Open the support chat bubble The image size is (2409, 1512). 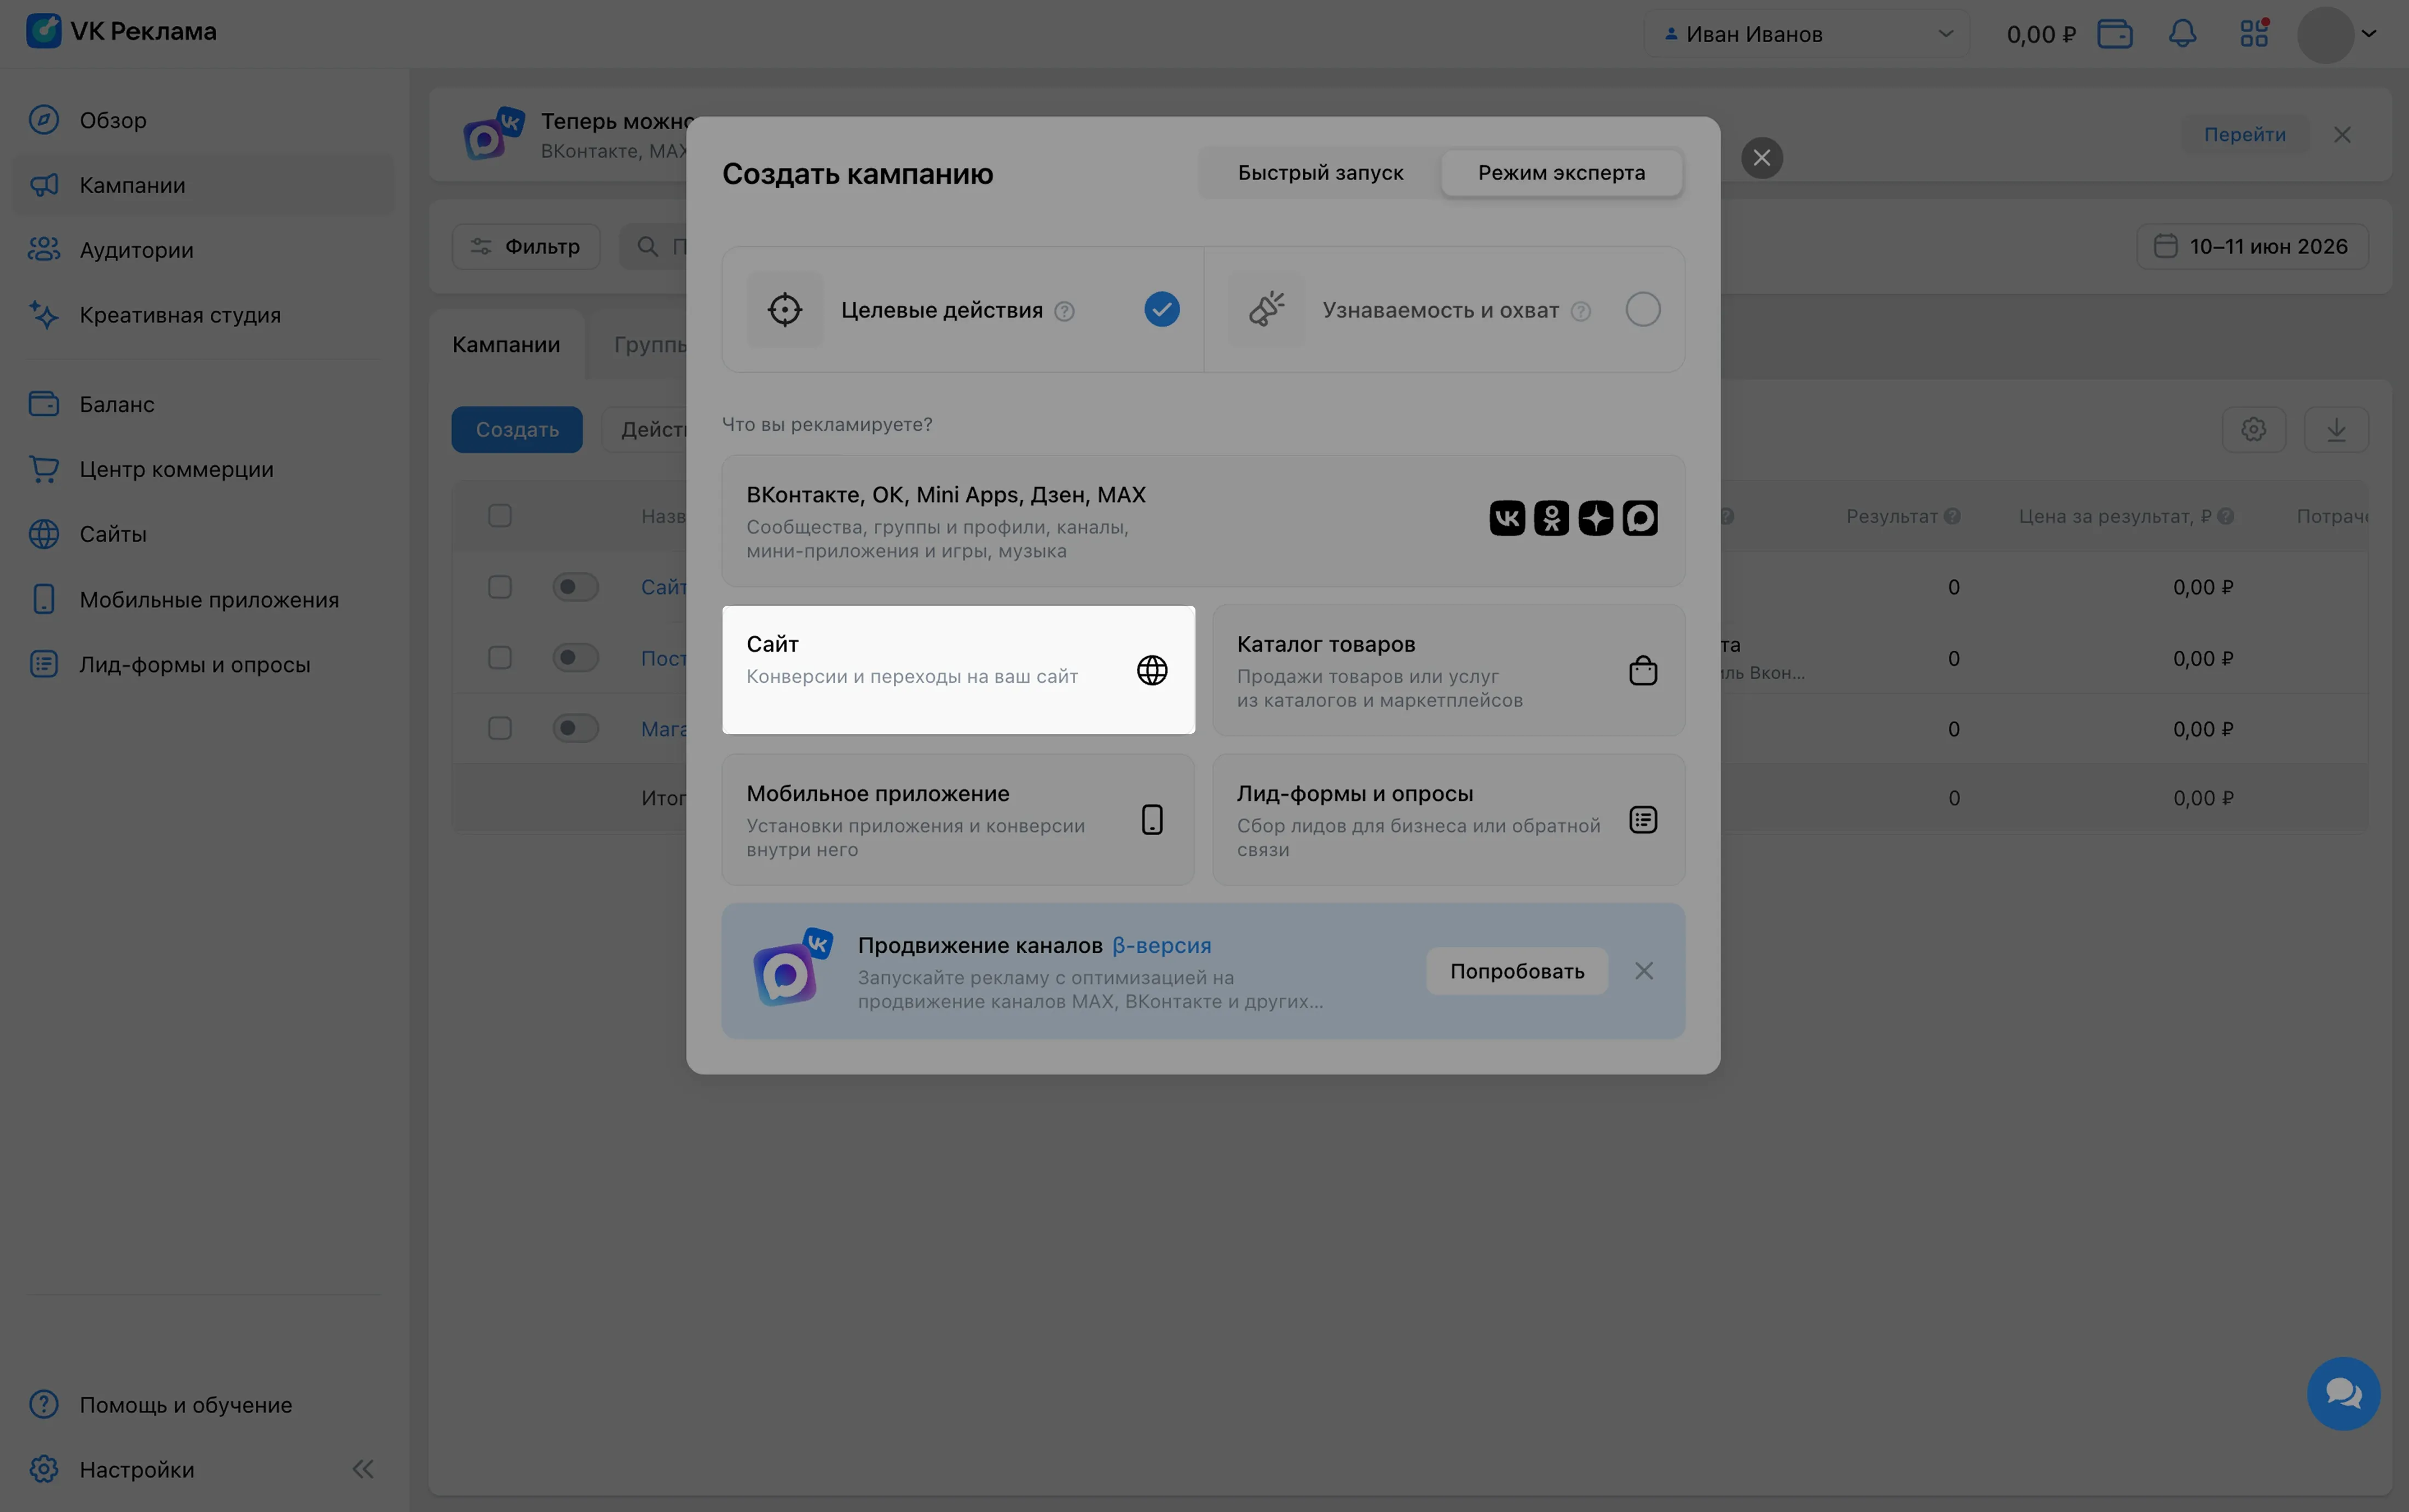tap(2343, 1393)
